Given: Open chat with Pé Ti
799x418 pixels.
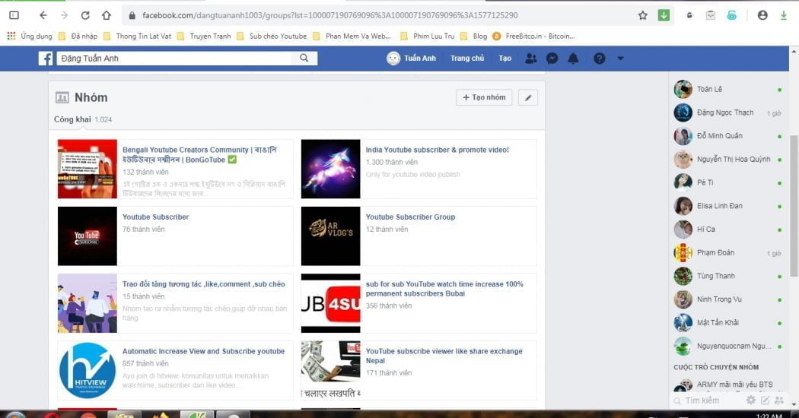Looking at the screenshot, I should [728, 182].
